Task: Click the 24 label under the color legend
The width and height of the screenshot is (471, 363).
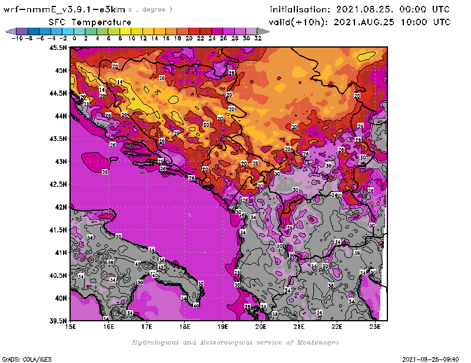Action: [212, 38]
